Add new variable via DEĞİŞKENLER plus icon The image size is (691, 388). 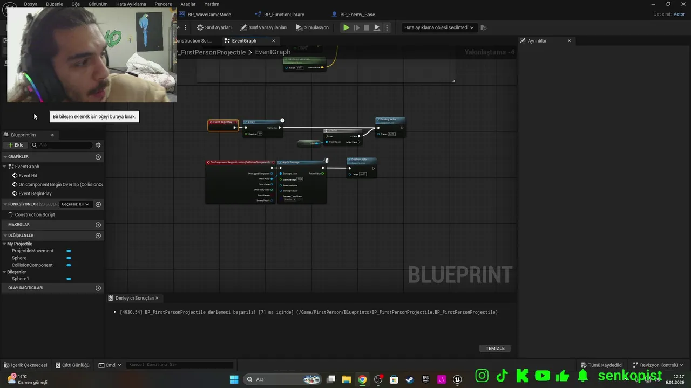pyautogui.click(x=98, y=235)
